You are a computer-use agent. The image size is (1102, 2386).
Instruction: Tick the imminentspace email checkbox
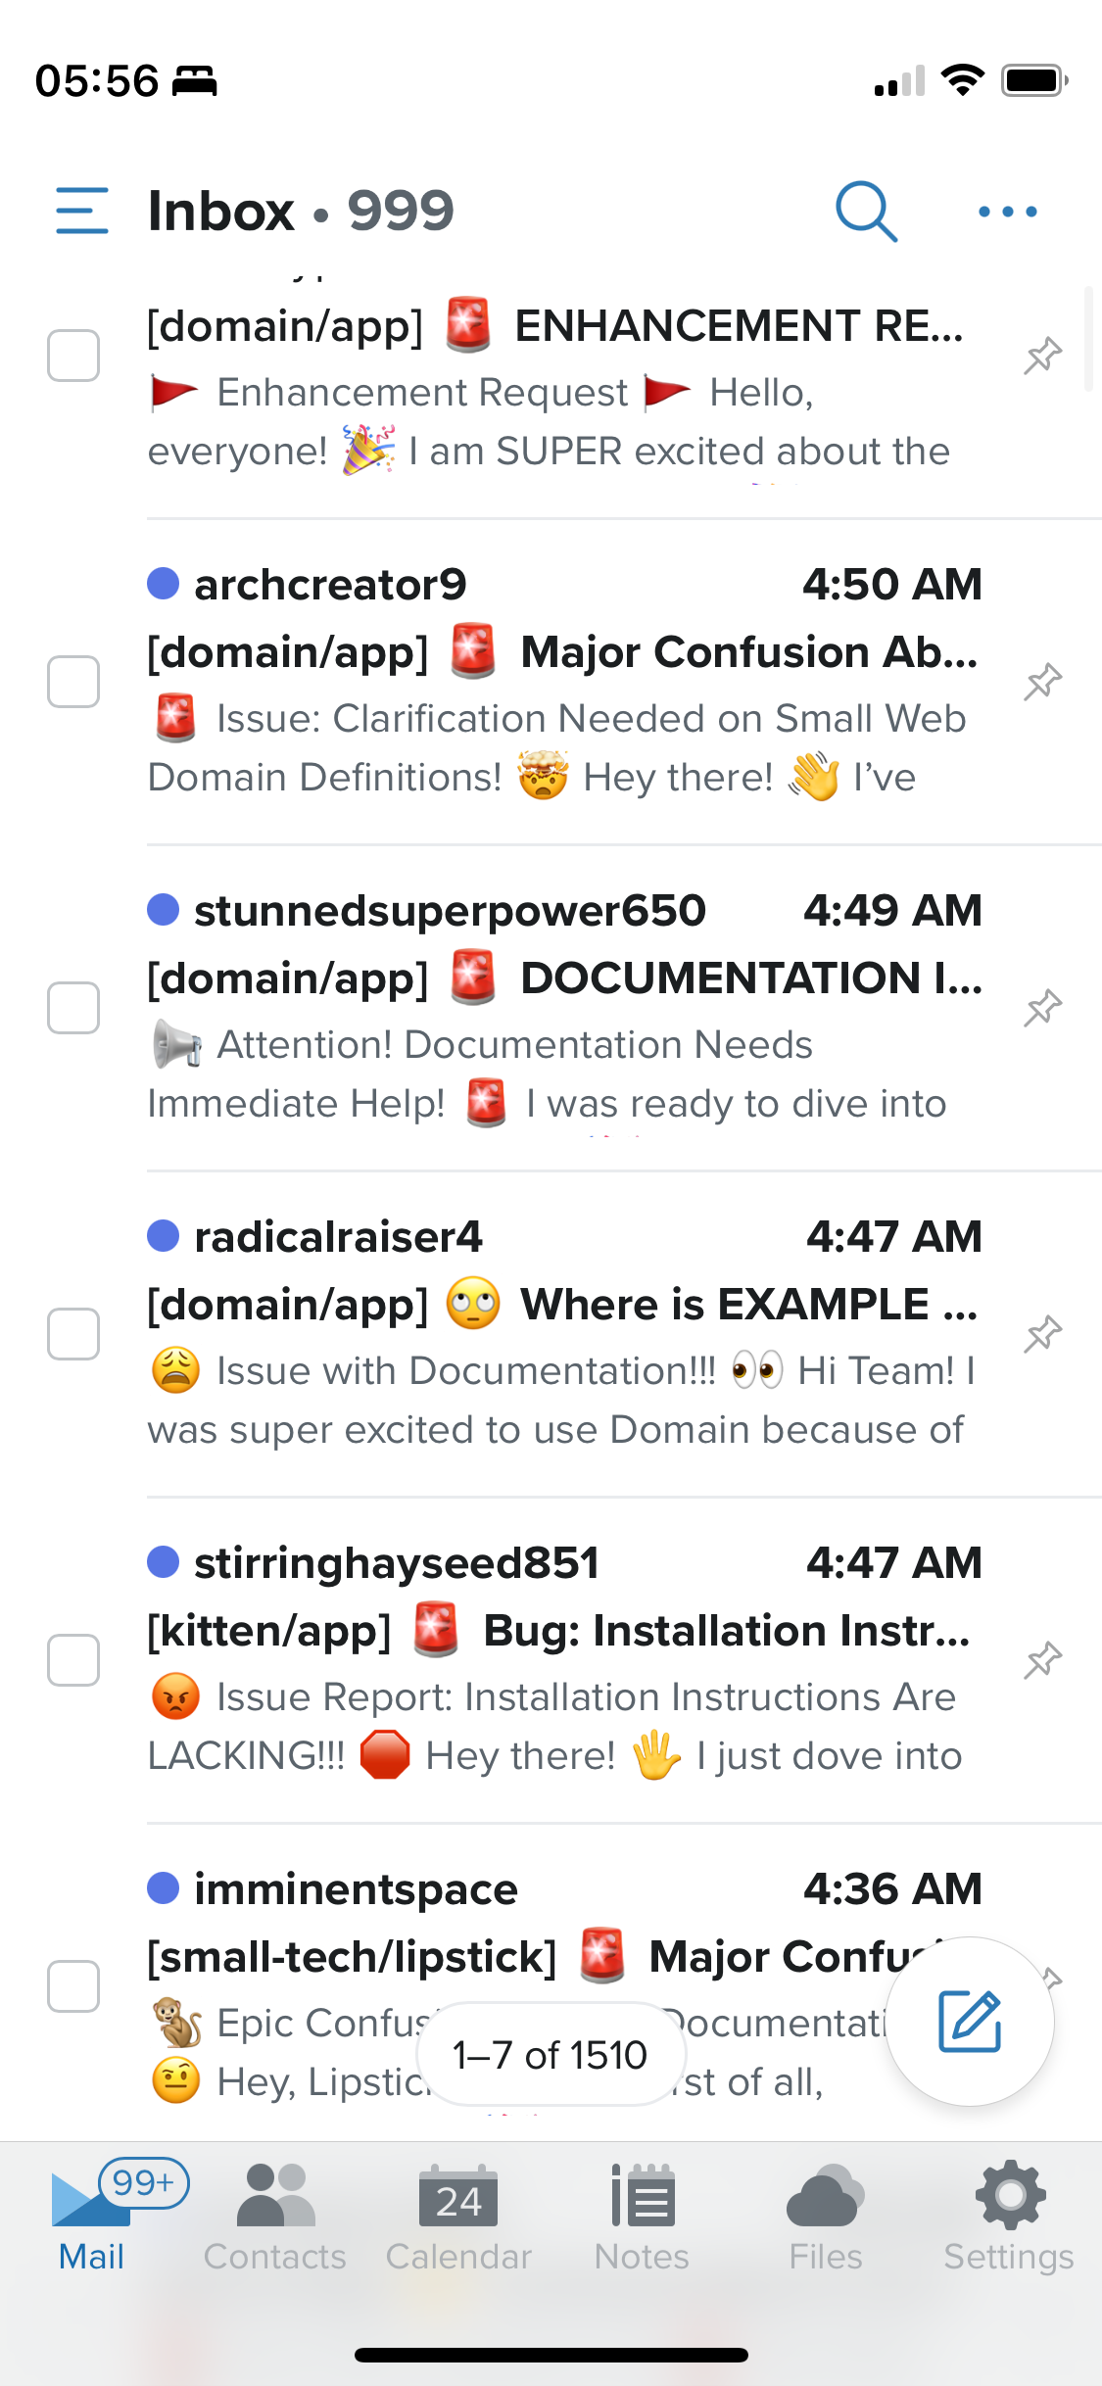73,1985
